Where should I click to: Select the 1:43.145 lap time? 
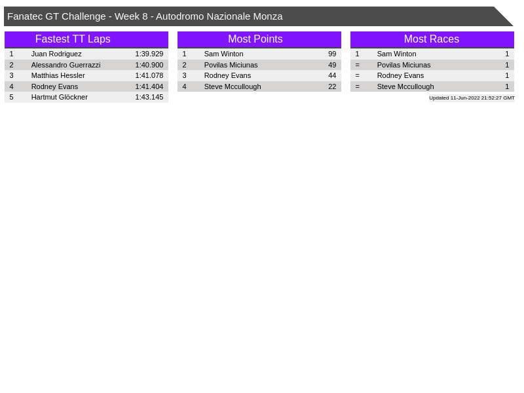[149, 97]
